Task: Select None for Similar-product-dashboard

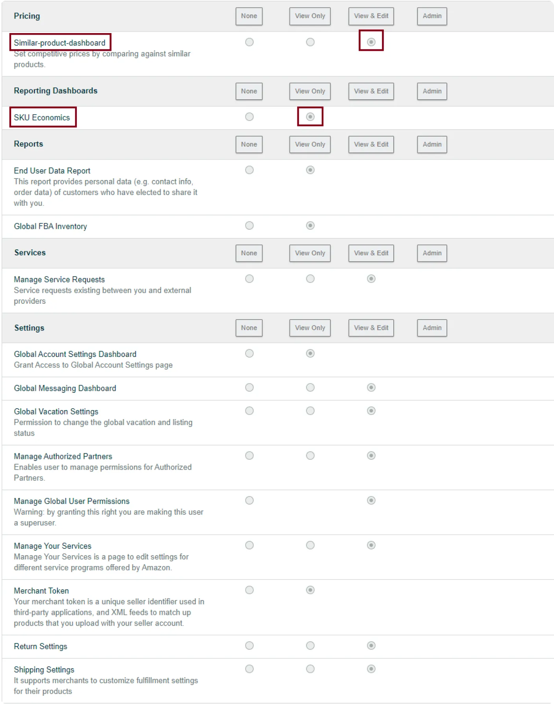Action: pos(249,42)
